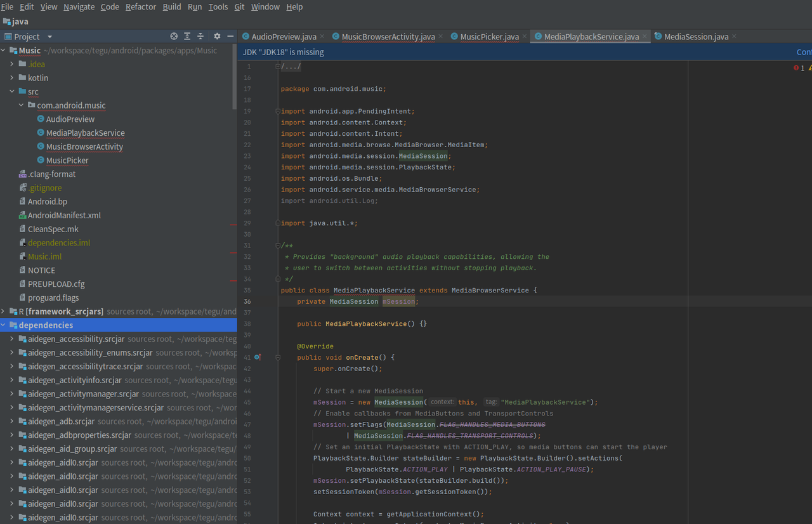This screenshot has width=812, height=524.
Task: Click the Expand All icon in Project panel
Action: [187, 37]
